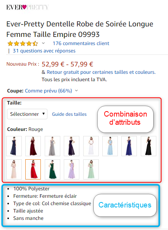Pick the black dress color swatch
This screenshot has width=168, height=230.
[149, 146]
